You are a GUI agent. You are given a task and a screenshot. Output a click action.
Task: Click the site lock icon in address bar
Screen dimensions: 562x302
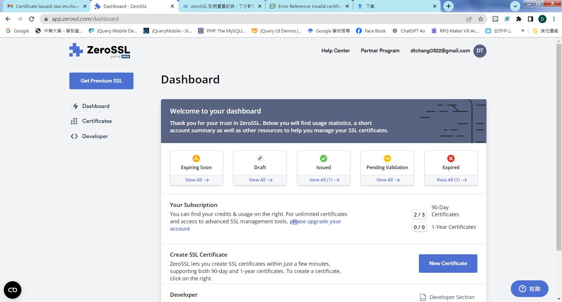(x=46, y=19)
